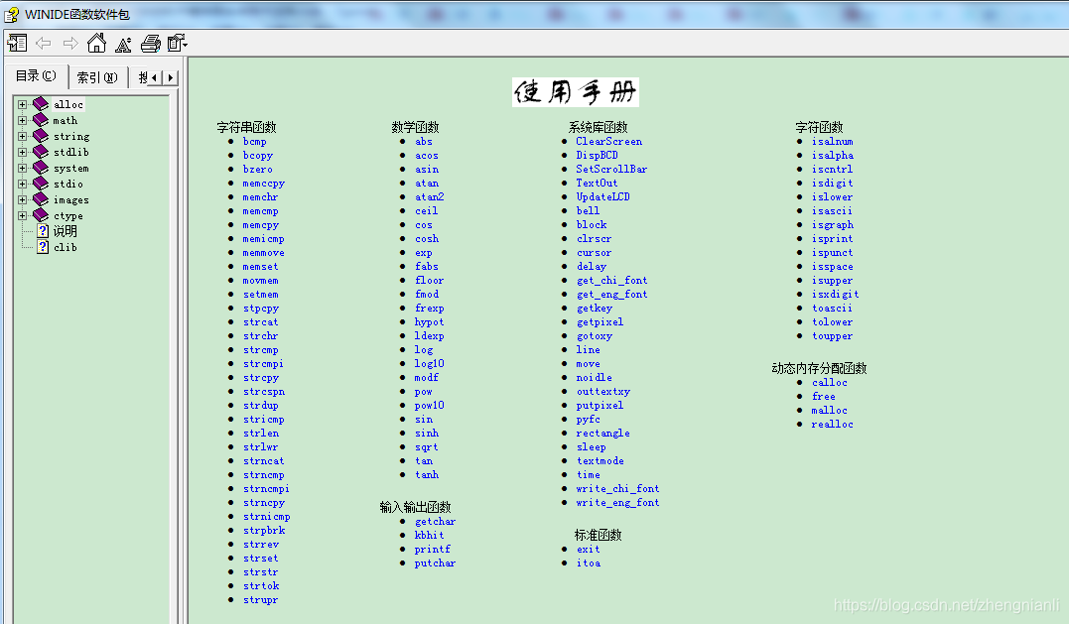The height and width of the screenshot is (624, 1069).
Task: Click the stdlib book icon
Action: tap(41, 152)
